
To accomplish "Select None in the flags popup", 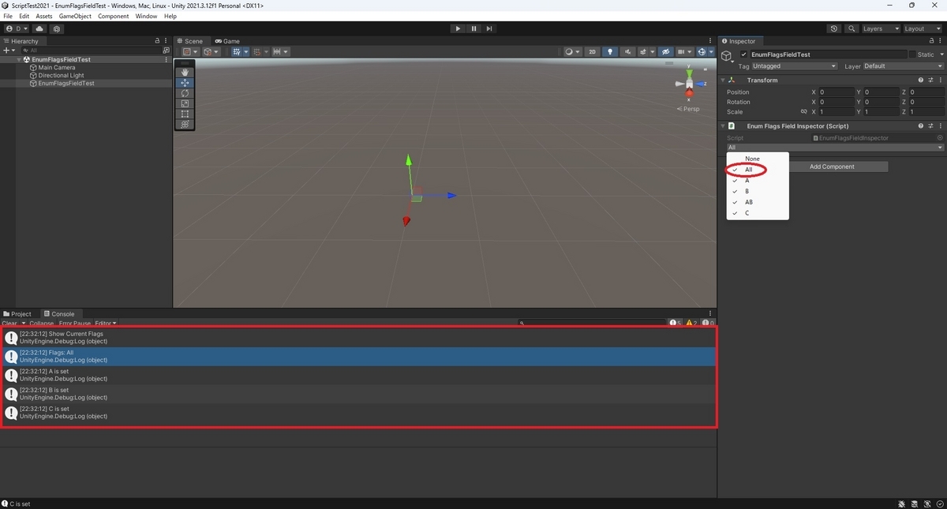I will click(751, 159).
